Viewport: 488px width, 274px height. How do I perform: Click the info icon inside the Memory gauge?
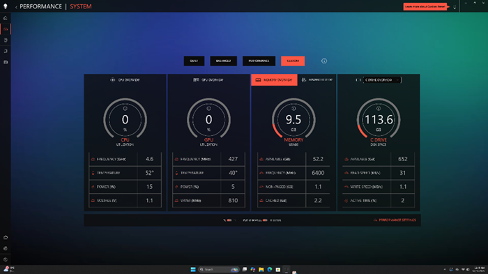[x=293, y=108]
